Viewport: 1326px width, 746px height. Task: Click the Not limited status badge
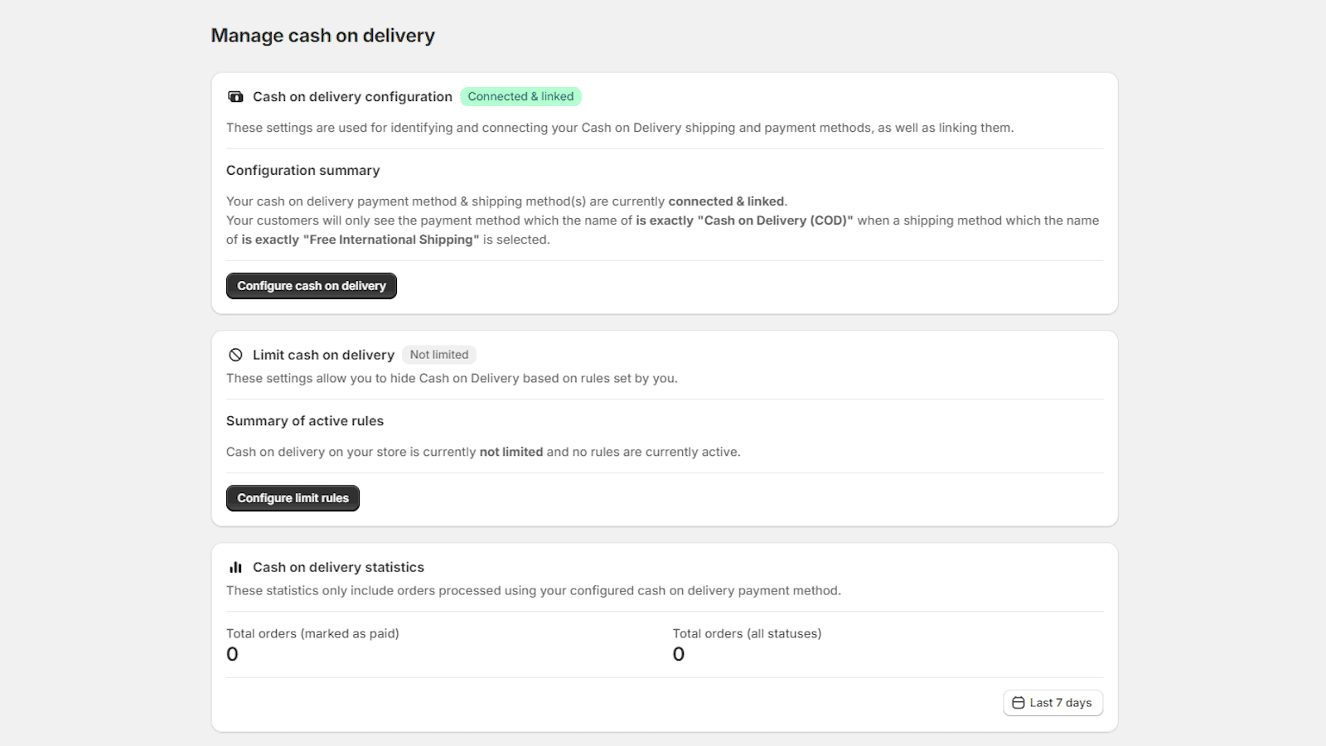tap(438, 355)
